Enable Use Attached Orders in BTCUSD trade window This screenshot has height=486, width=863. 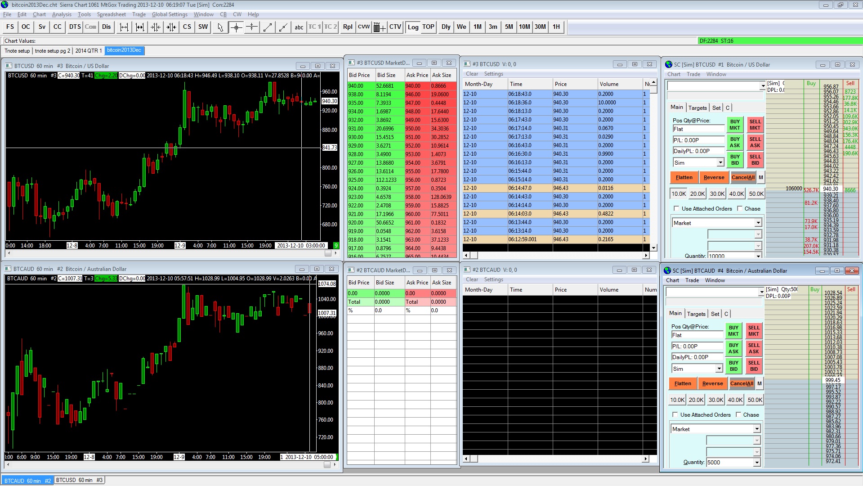click(x=676, y=208)
